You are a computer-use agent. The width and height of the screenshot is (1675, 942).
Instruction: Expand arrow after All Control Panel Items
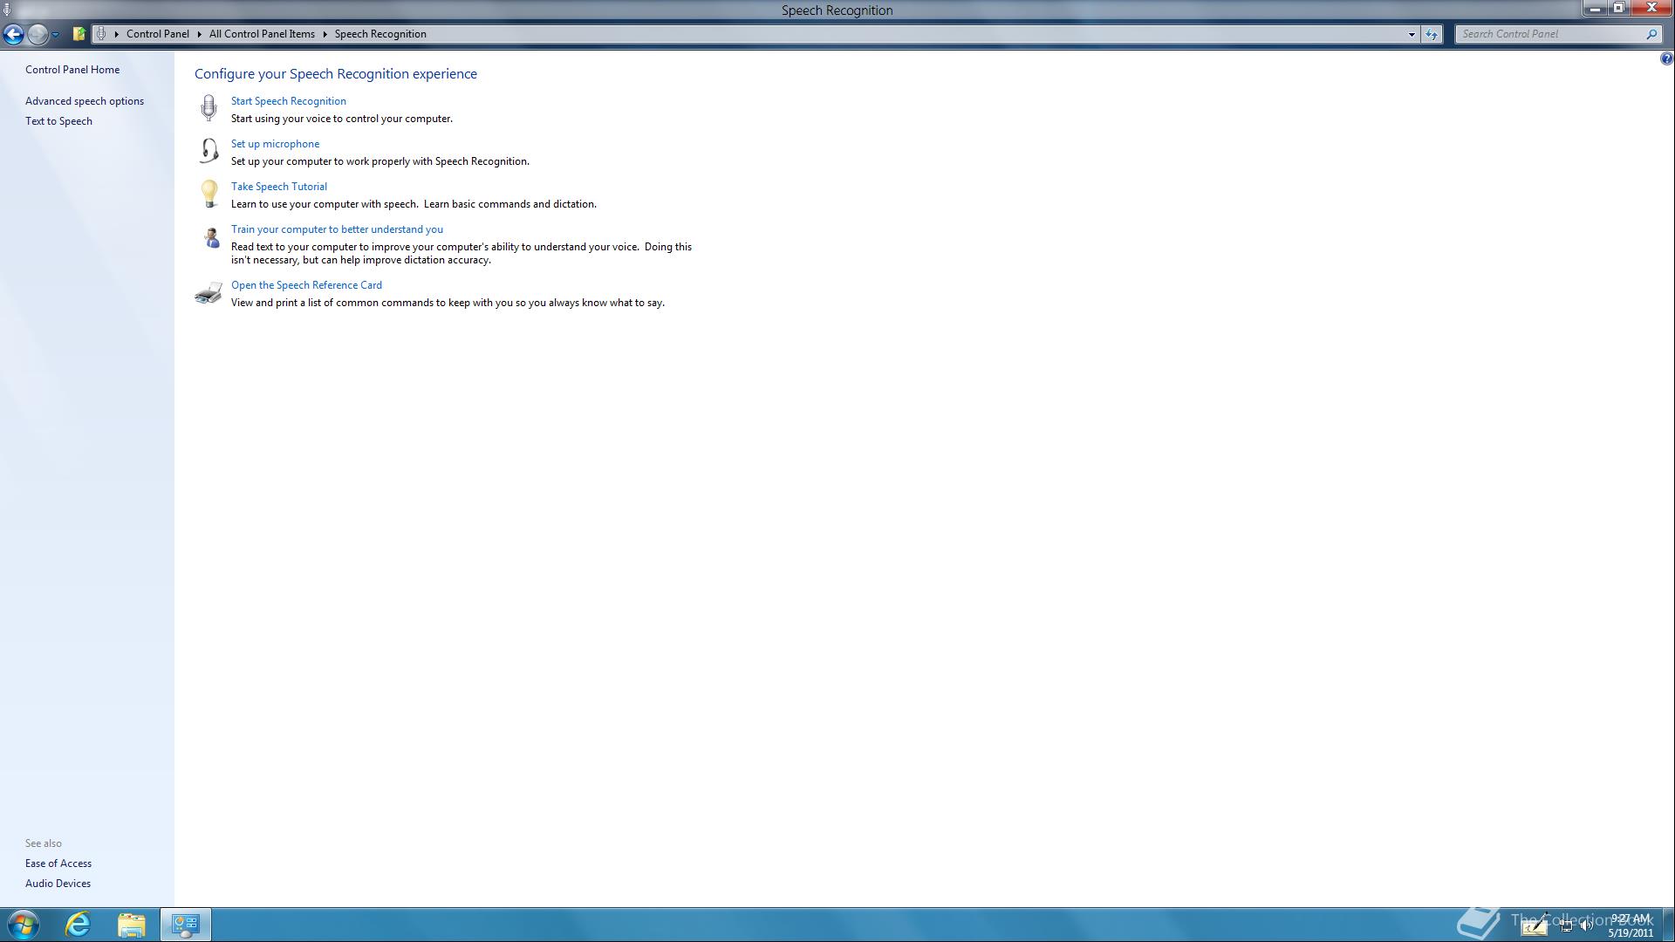click(325, 34)
